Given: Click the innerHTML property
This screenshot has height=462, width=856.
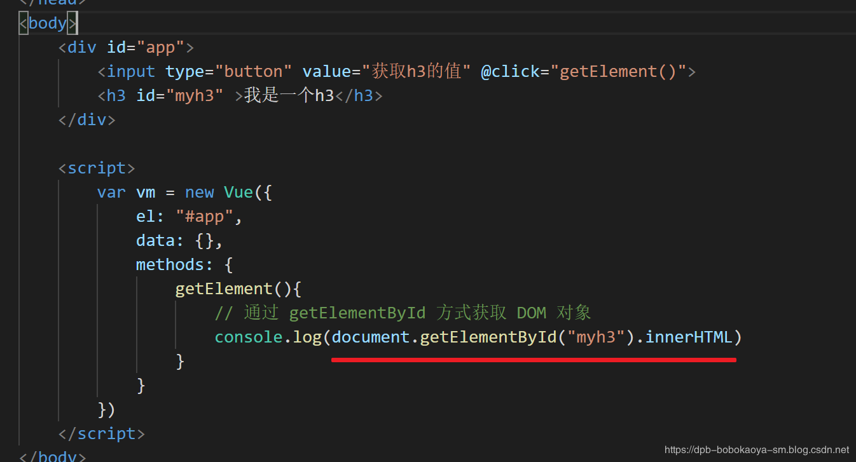Looking at the screenshot, I should (689, 337).
